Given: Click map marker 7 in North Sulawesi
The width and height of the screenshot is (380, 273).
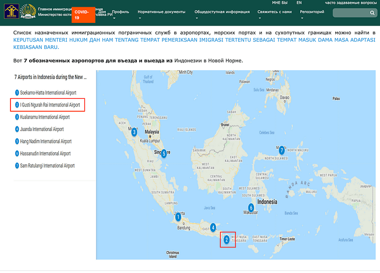Looking at the screenshot, I should pos(282,150).
